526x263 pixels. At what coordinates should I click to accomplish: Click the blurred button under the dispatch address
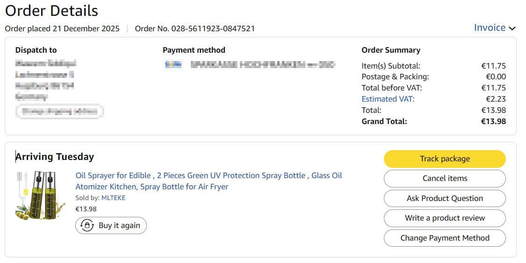(x=59, y=112)
